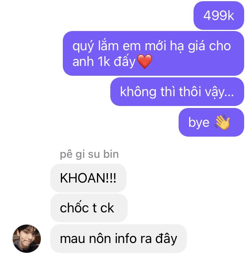The height and width of the screenshot is (254, 252).
Task: Click the 1k text in second bubble
Action: [104, 62]
